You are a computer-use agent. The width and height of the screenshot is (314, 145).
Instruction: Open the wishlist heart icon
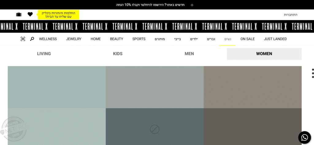point(30,14)
